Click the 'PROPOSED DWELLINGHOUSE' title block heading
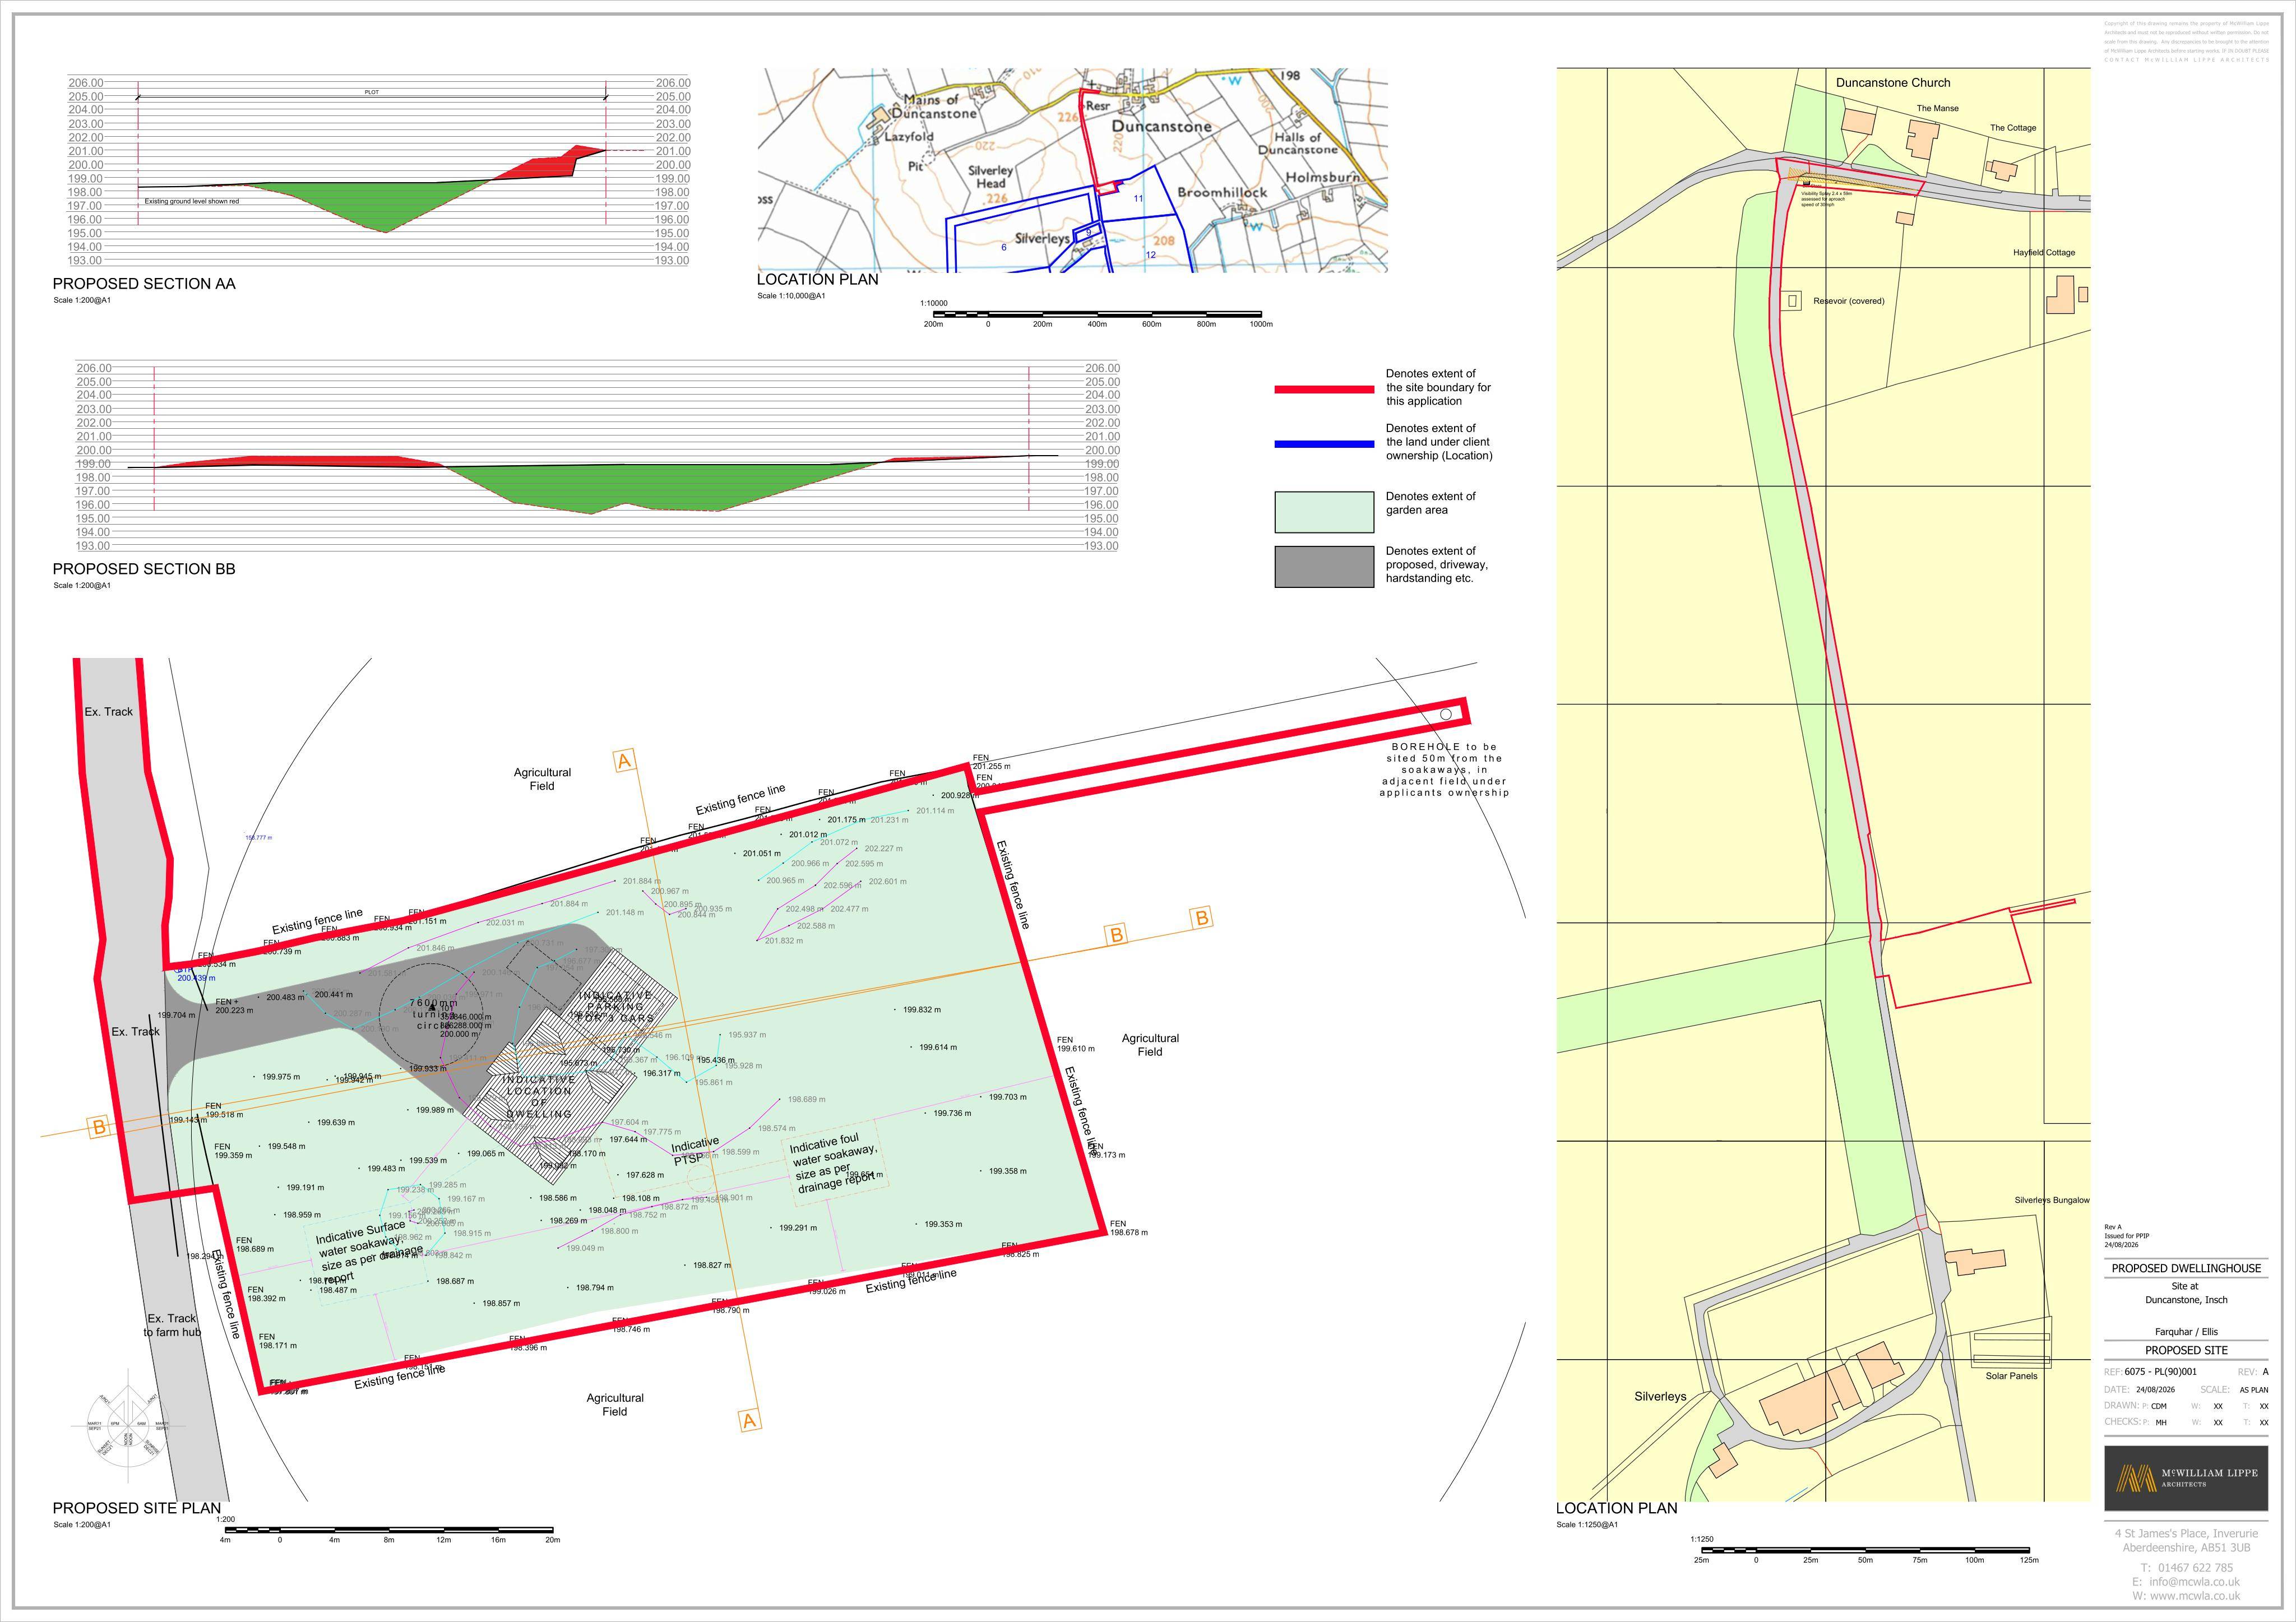The height and width of the screenshot is (1622, 2296). pos(2186,1268)
